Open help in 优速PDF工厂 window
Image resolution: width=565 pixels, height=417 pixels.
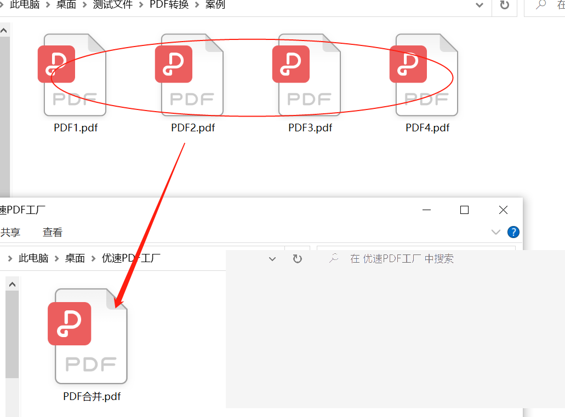[x=513, y=232]
